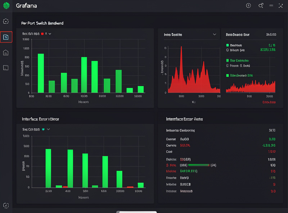Click the red percentage value in second table row
288x213 pixels.
point(185,145)
